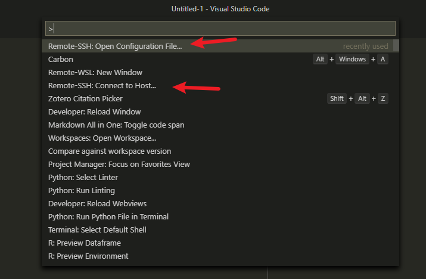This screenshot has width=426, height=279.
Task: Click the Untitled-1 - Visual Studio Code title
Action: coord(220,9)
